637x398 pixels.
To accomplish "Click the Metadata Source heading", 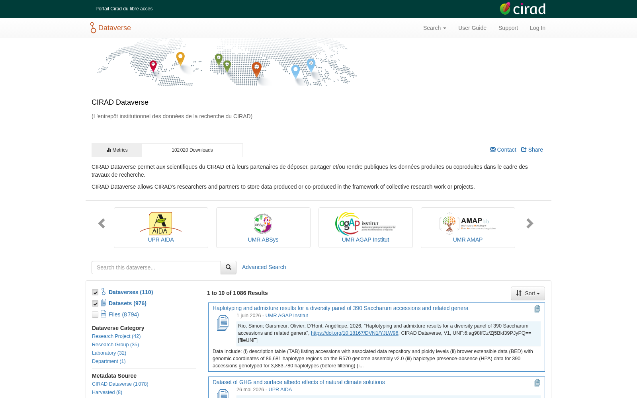I will pos(114,376).
